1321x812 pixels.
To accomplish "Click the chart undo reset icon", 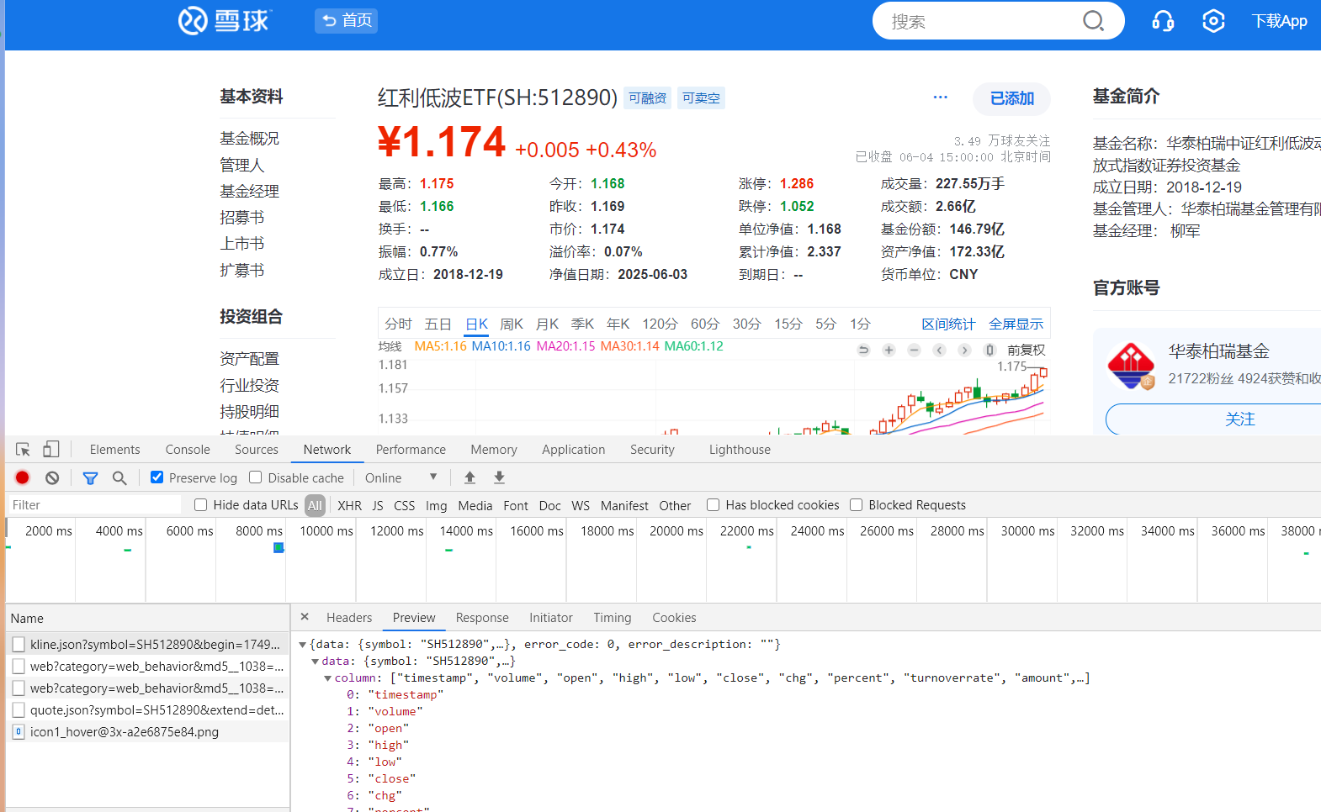I will (863, 351).
